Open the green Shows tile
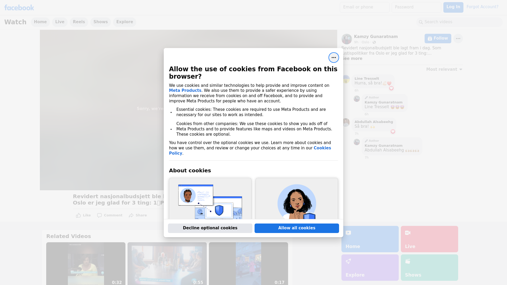 tap(429, 267)
